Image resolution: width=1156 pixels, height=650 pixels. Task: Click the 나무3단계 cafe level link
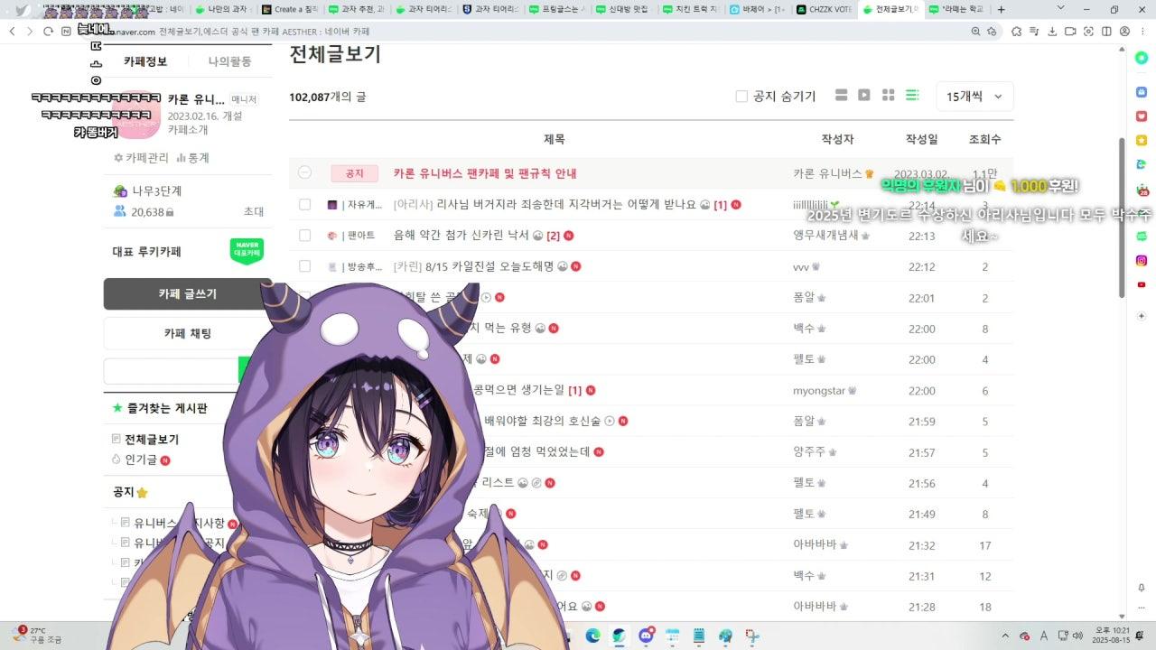tap(156, 190)
